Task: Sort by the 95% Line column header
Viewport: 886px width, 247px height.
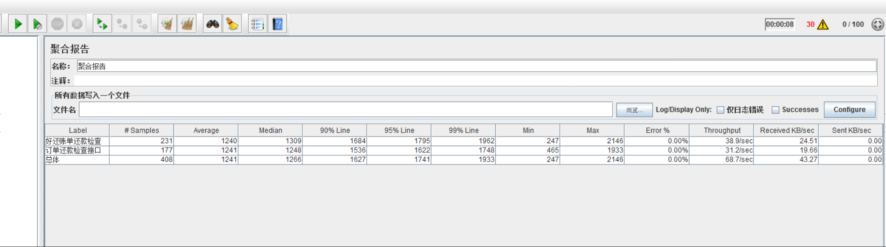Action: click(399, 130)
